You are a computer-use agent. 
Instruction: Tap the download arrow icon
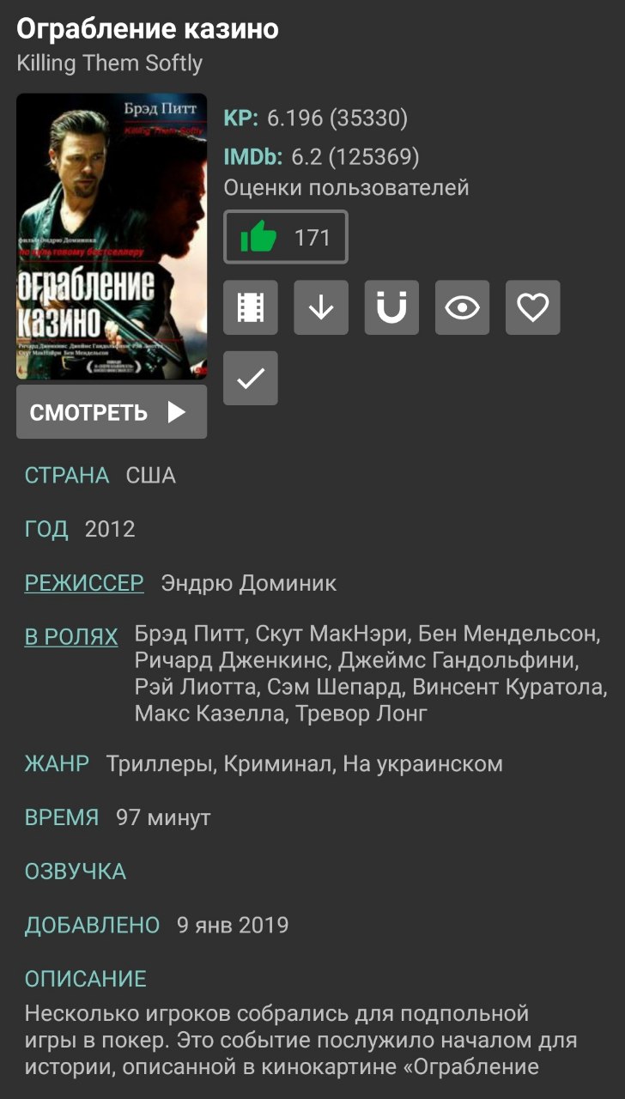click(321, 307)
